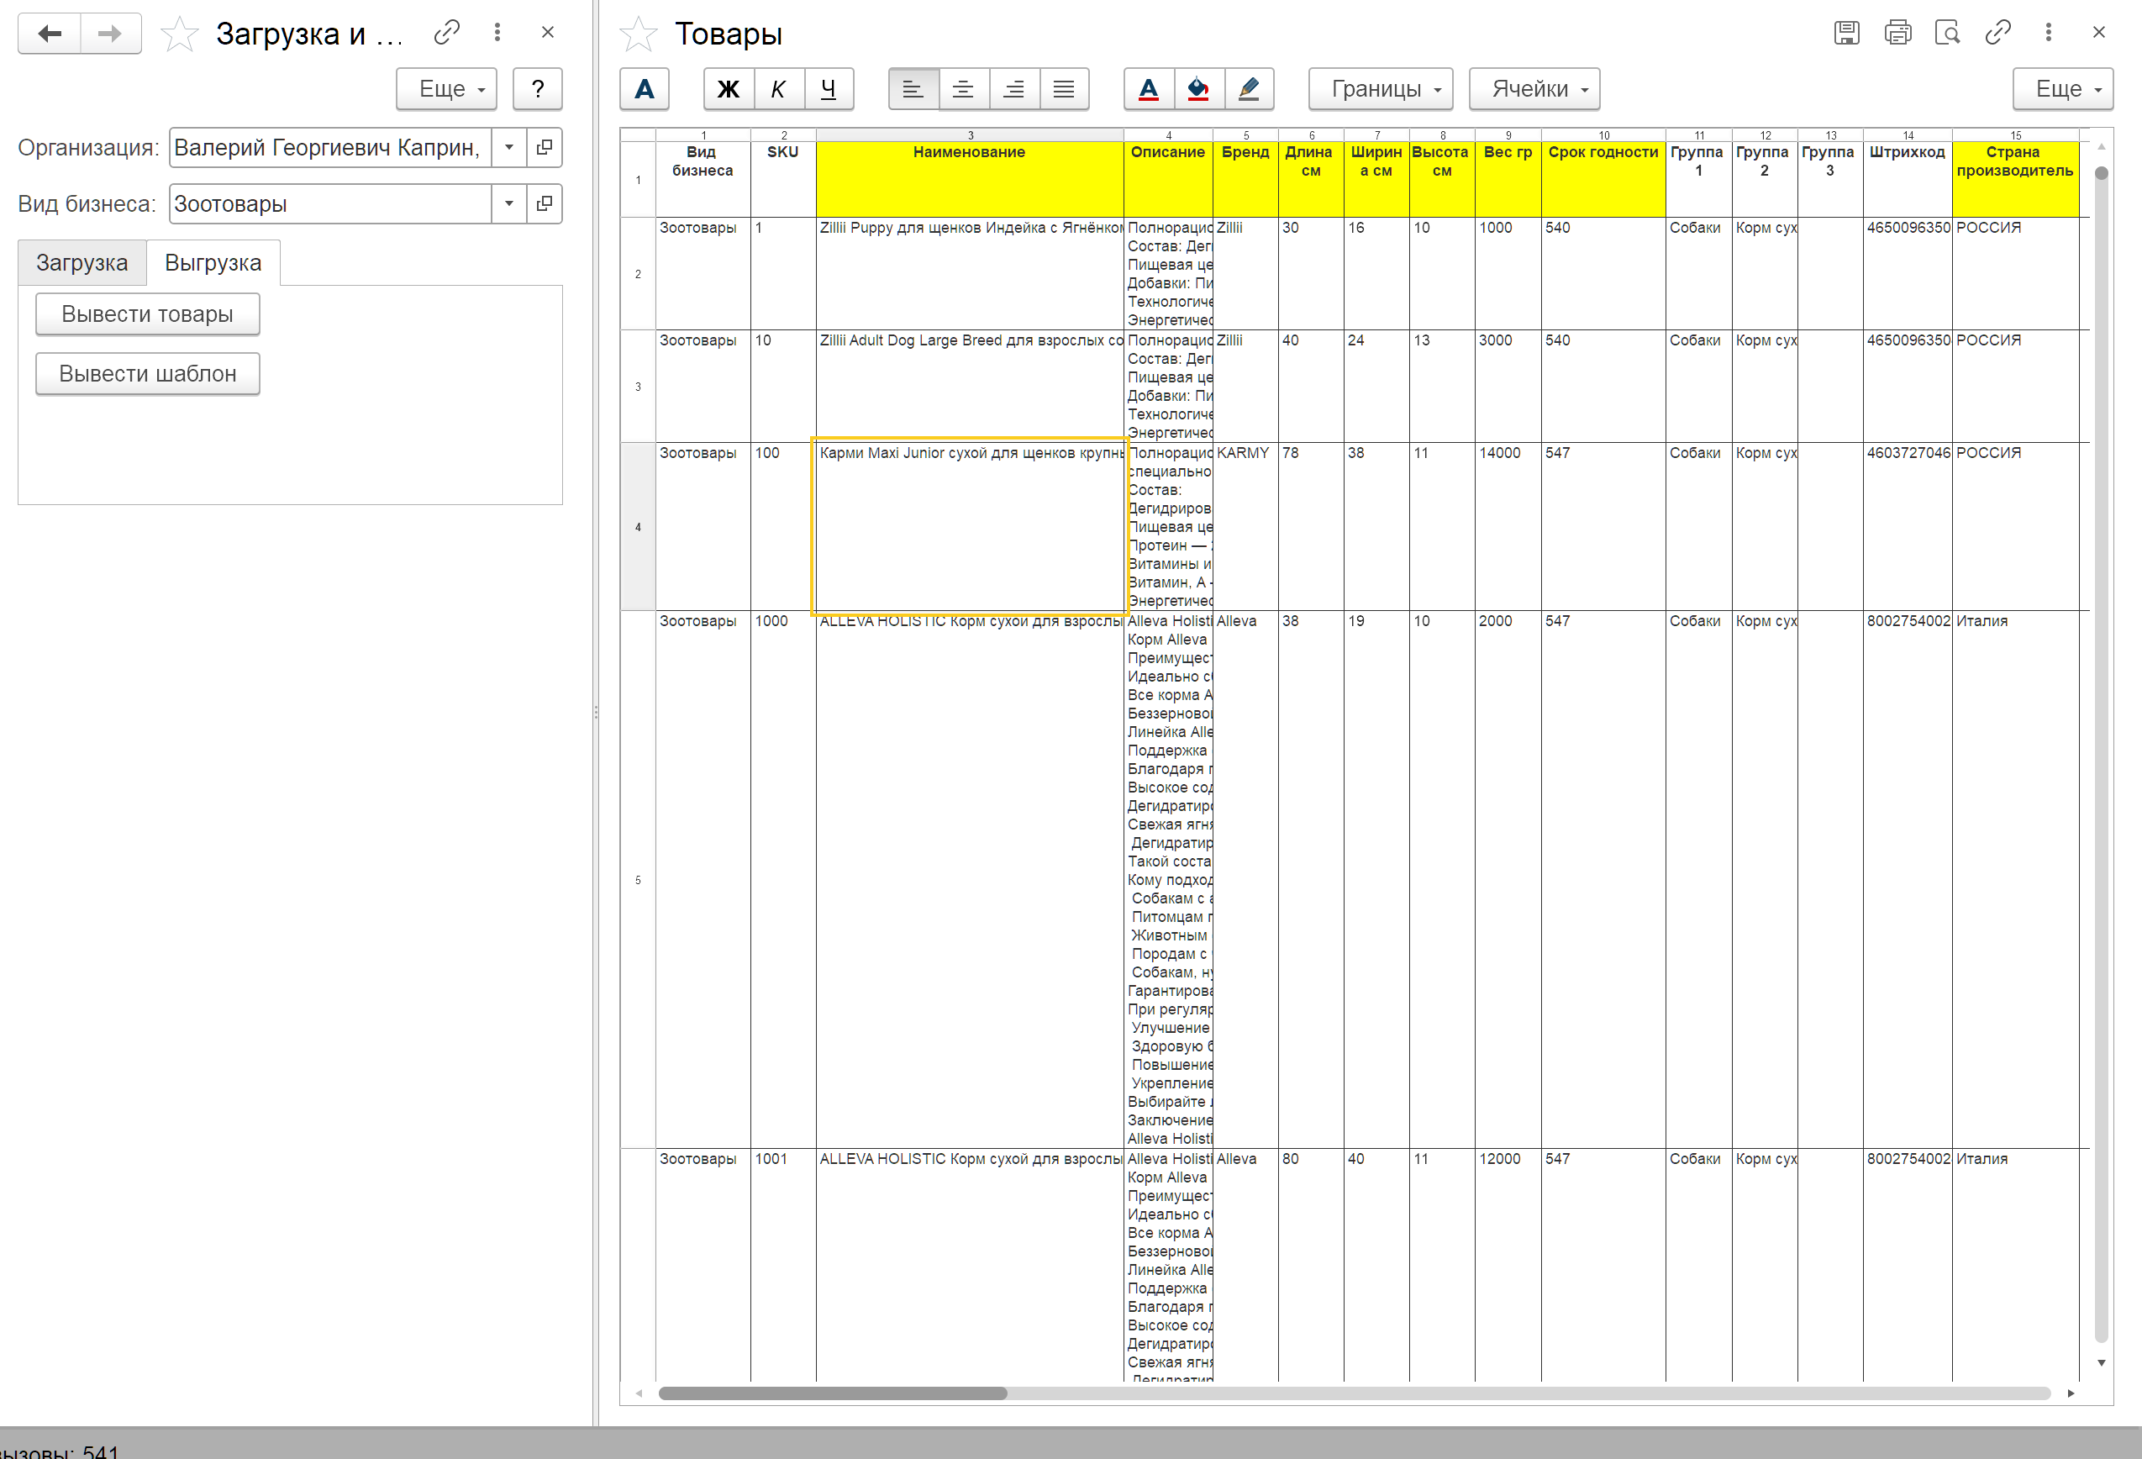Open the Еще menu in the left panel
This screenshot has width=2142, height=1459.
click(x=447, y=88)
